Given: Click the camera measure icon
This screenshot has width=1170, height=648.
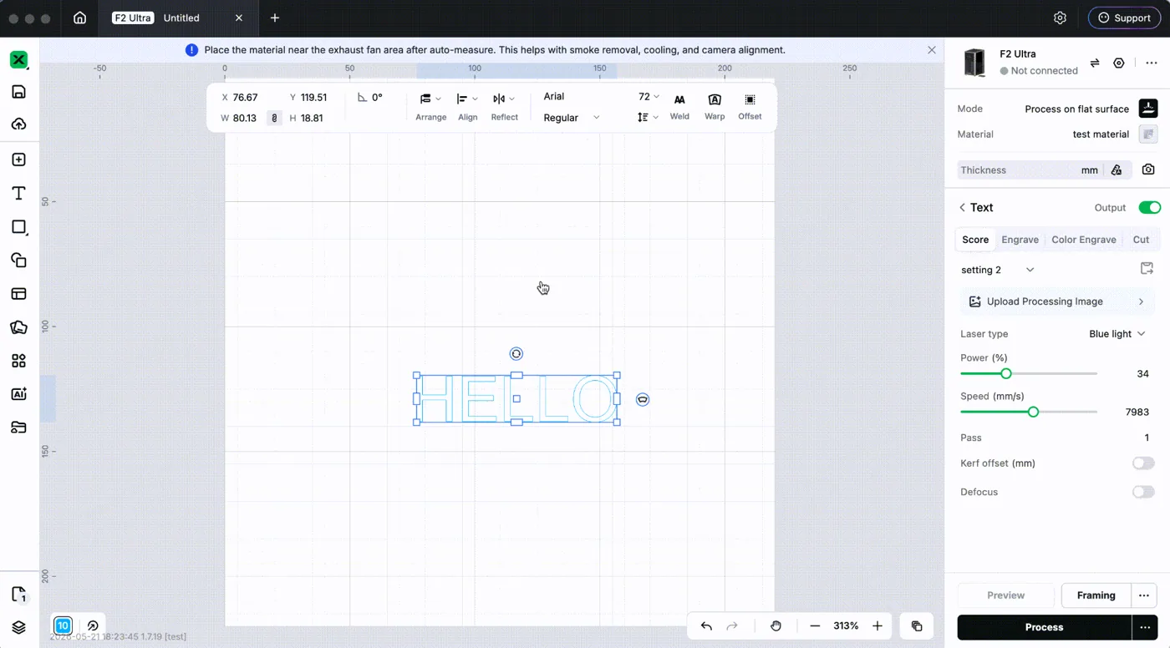Looking at the screenshot, I should pyautogui.click(x=1148, y=170).
